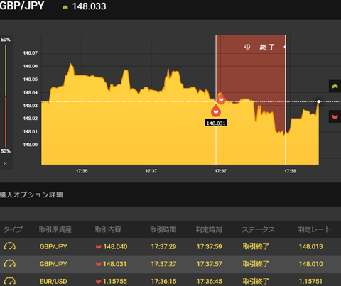Click the 終了 label in the red zone
This screenshot has width=341, height=286.
click(x=267, y=47)
